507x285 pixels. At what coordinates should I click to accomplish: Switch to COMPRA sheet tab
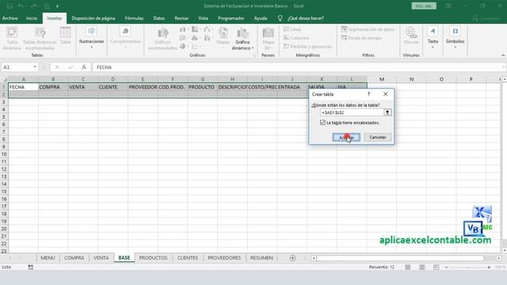pos(74,258)
